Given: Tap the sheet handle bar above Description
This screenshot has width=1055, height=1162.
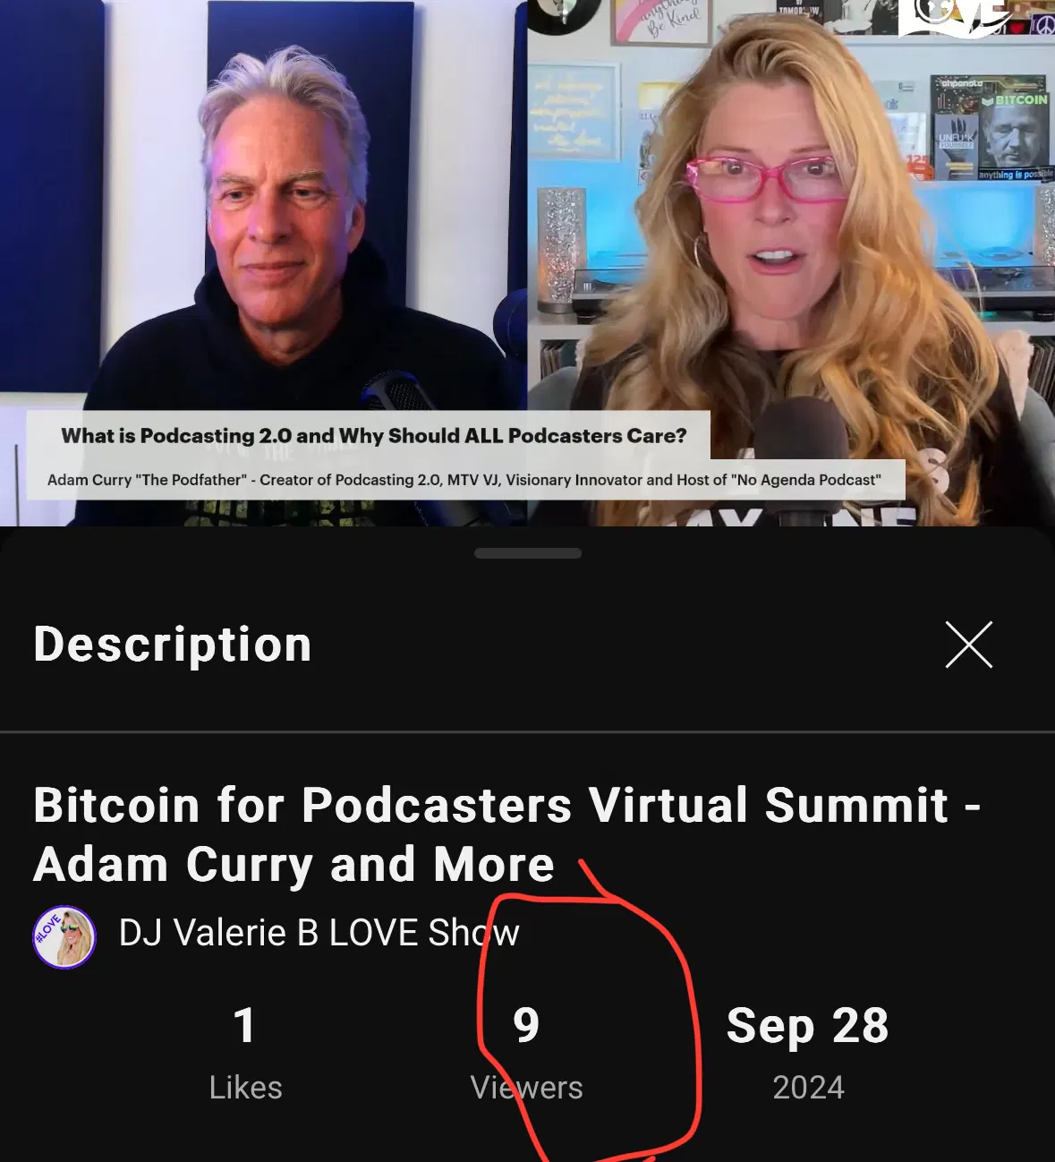Looking at the screenshot, I should click(x=528, y=553).
